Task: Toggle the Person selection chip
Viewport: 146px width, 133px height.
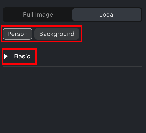Action: coord(17,34)
